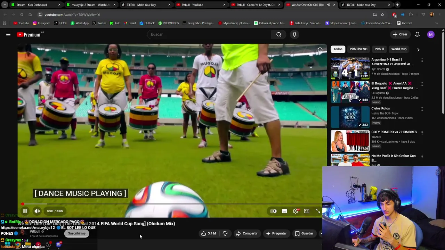Screen dimensions: 445x250
Task: Open the Outlook bookmark
Action: tap(147, 23)
